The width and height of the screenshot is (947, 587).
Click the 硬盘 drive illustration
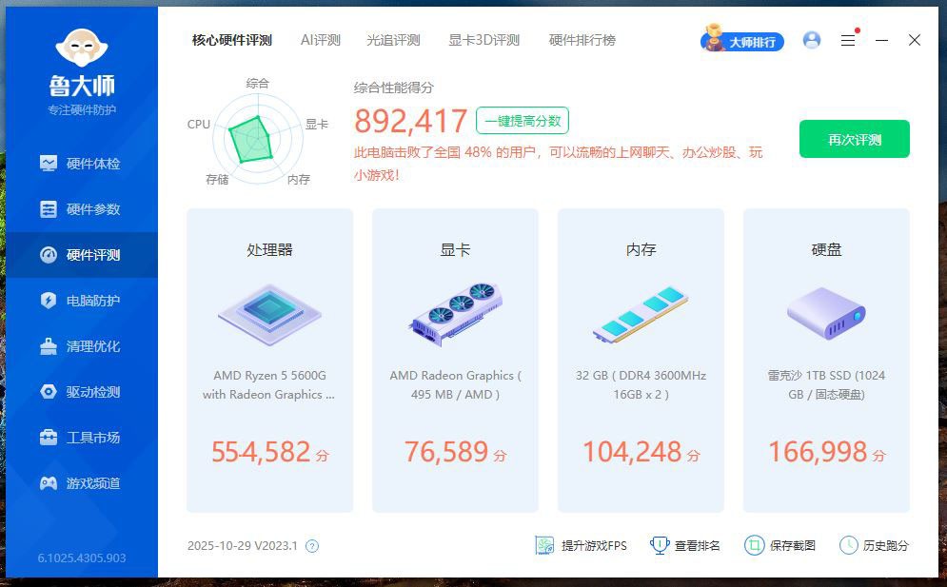coord(826,313)
